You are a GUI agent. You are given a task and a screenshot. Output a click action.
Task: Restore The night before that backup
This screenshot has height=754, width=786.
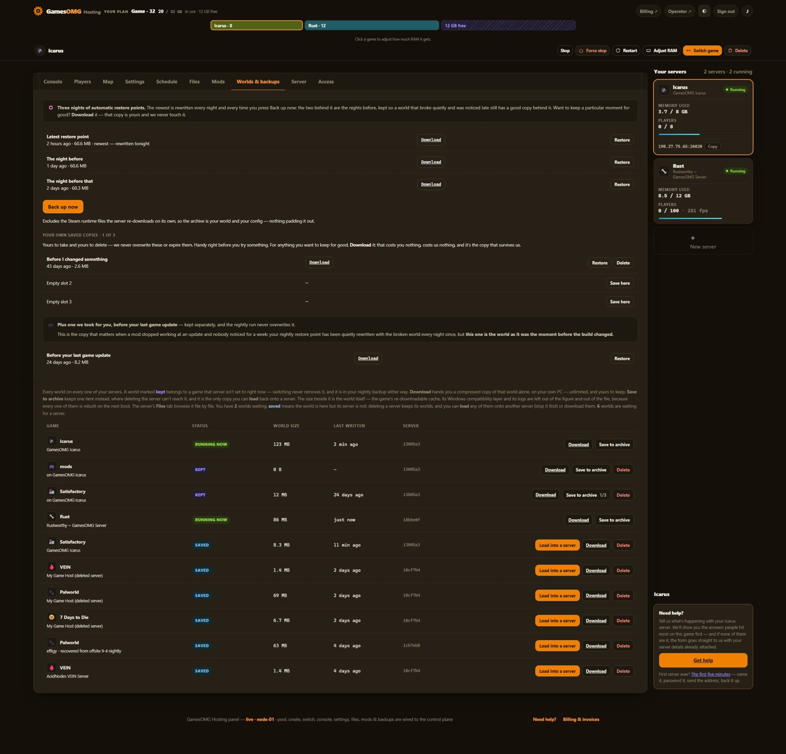[x=621, y=184]
